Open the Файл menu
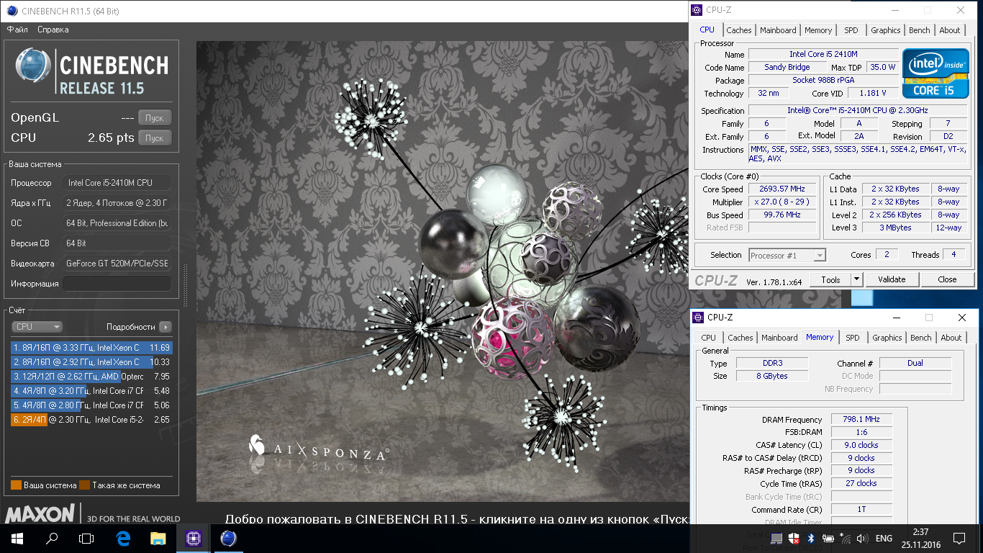983x553 pixels. click(x=17, y=30)
